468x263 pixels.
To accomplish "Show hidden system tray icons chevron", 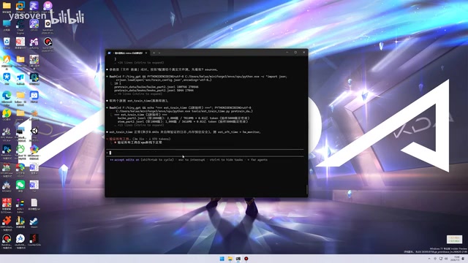I will click(x=429, y=259).
